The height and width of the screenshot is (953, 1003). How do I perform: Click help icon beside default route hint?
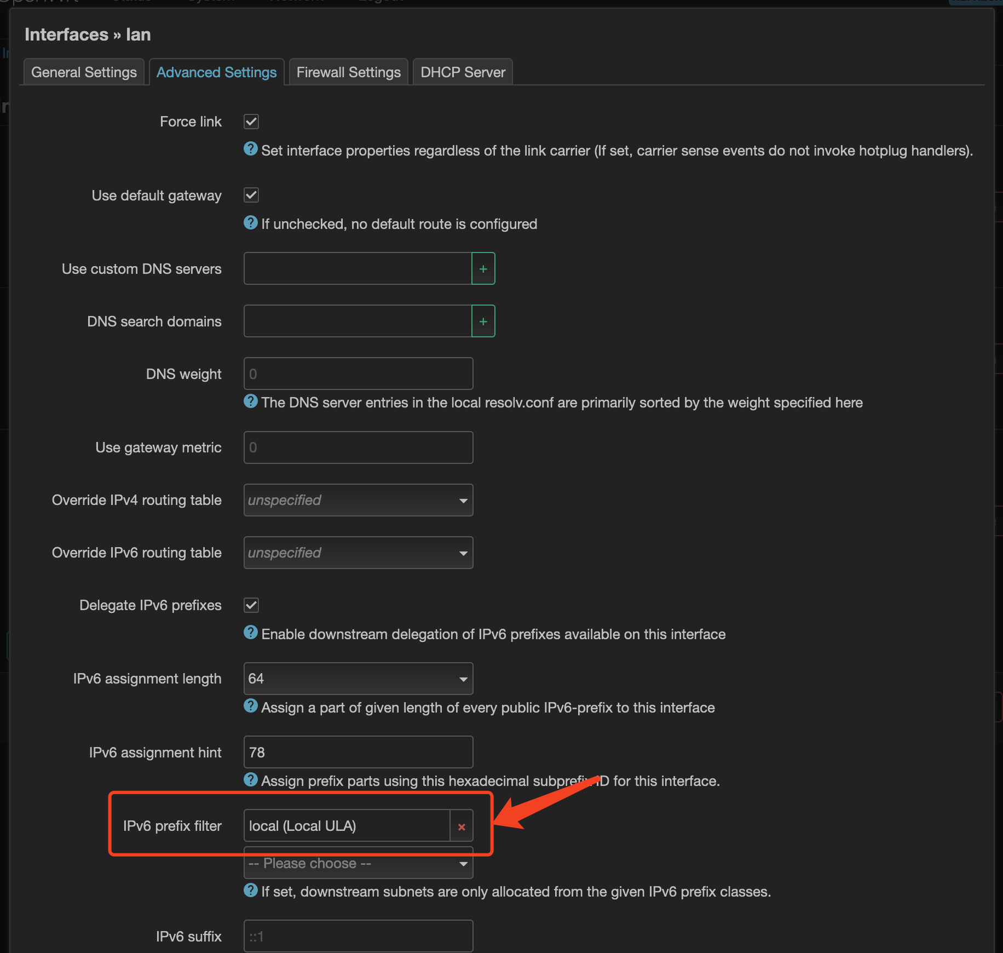coord(250,223)
